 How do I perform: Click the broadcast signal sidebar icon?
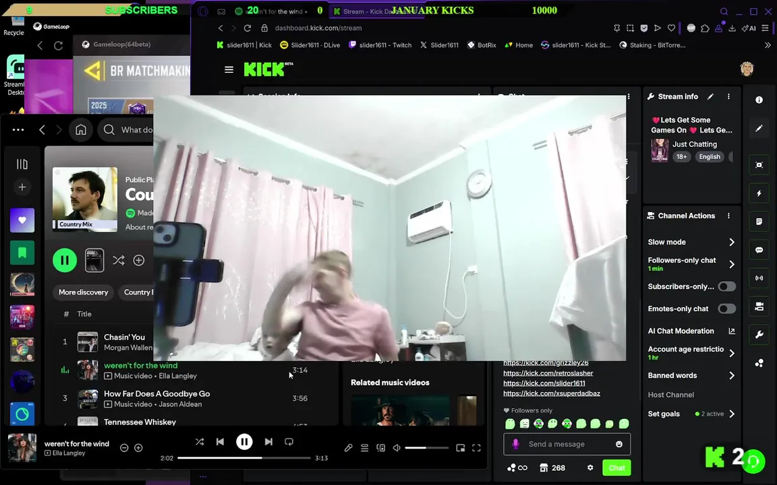(759, 278)
